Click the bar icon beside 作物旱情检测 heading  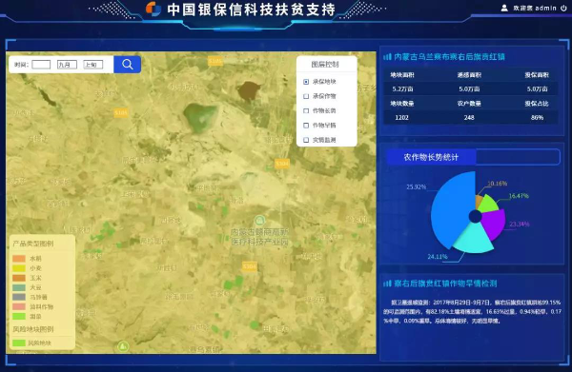pos(387,284)
